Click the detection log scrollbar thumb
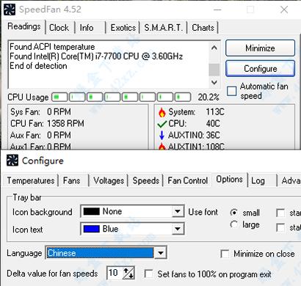 [214, 70]
